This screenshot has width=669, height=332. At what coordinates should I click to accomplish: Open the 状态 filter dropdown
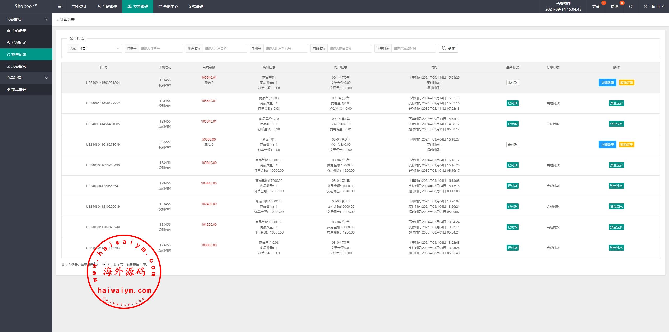click(x=99, y=48)
